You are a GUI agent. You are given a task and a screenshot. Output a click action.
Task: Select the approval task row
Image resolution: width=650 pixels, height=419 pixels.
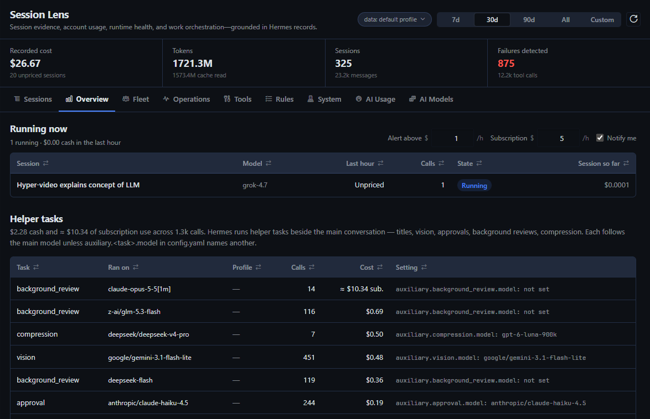pyautogui.click(x=323, y=403)
